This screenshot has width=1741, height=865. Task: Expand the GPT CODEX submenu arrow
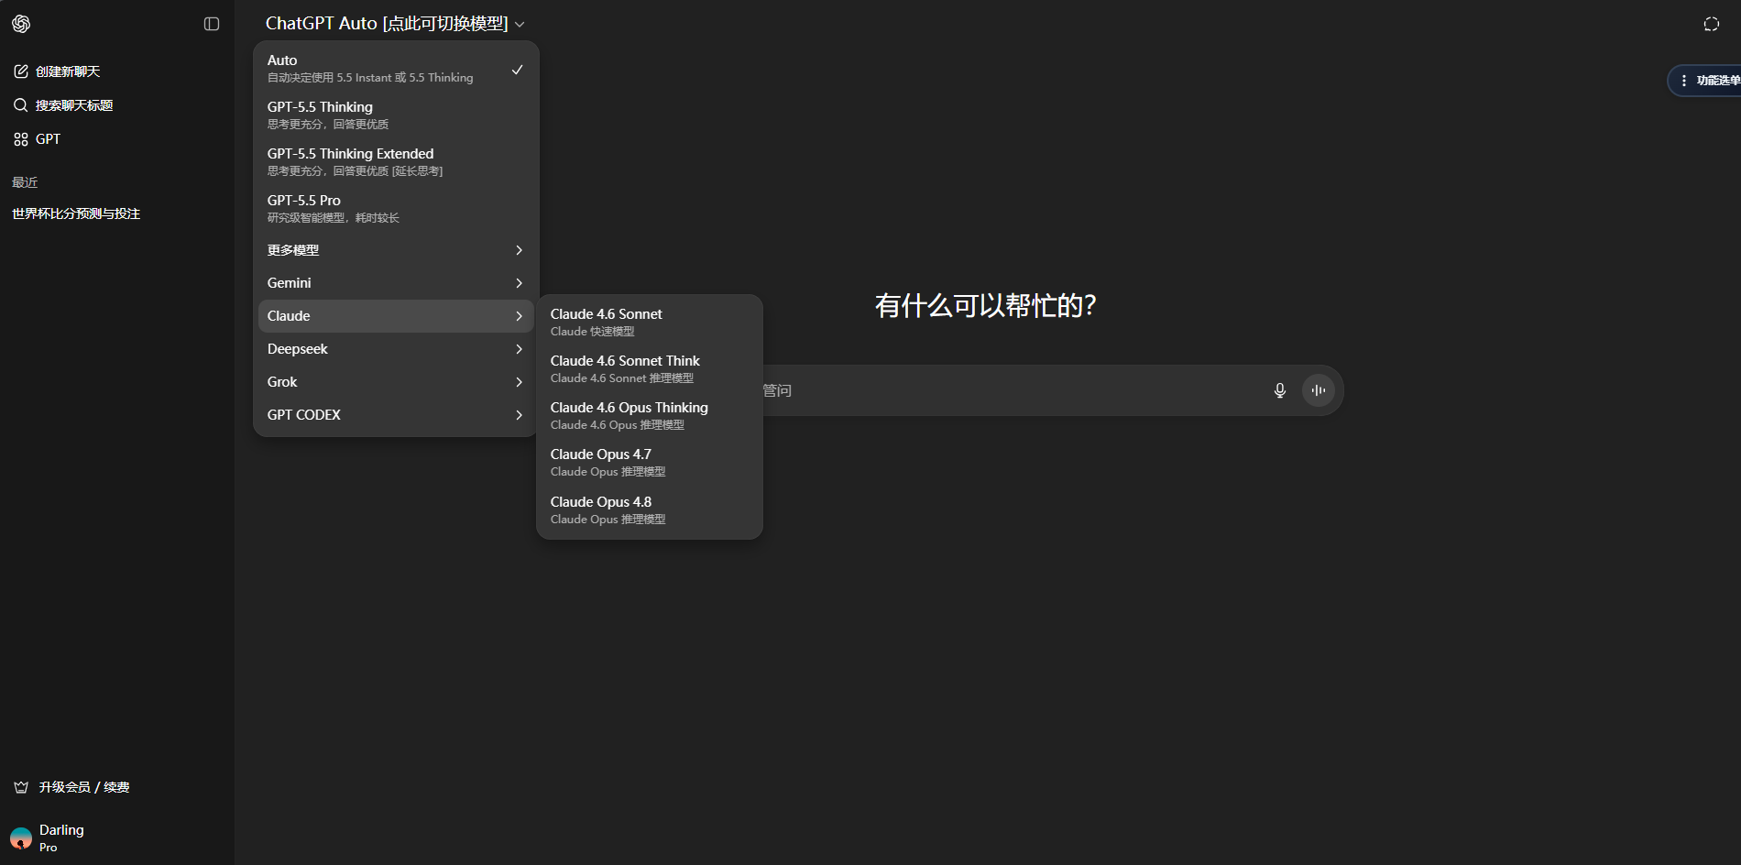[x=519, y=415]
